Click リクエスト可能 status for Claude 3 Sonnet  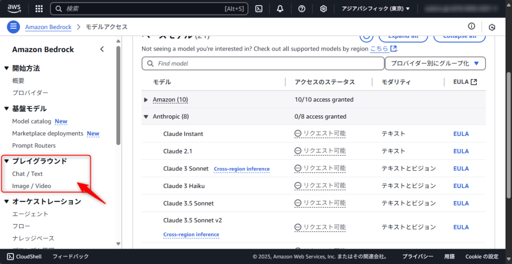tap(320, 168)
